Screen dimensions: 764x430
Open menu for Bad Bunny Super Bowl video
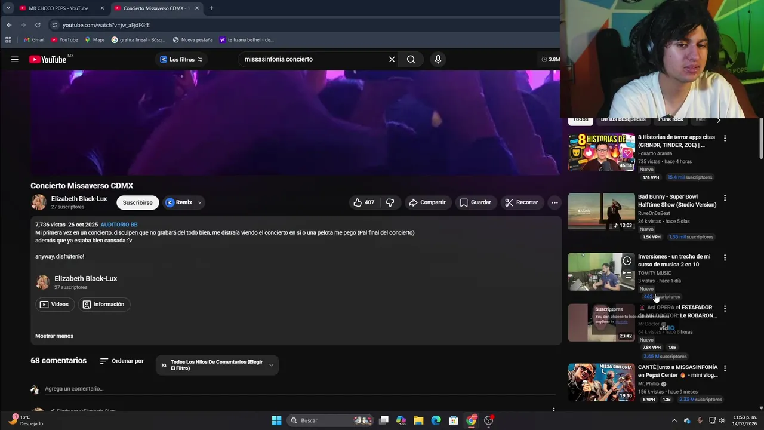click(725, 198)
